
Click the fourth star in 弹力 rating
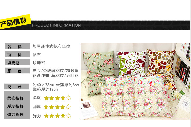(63, 116)
